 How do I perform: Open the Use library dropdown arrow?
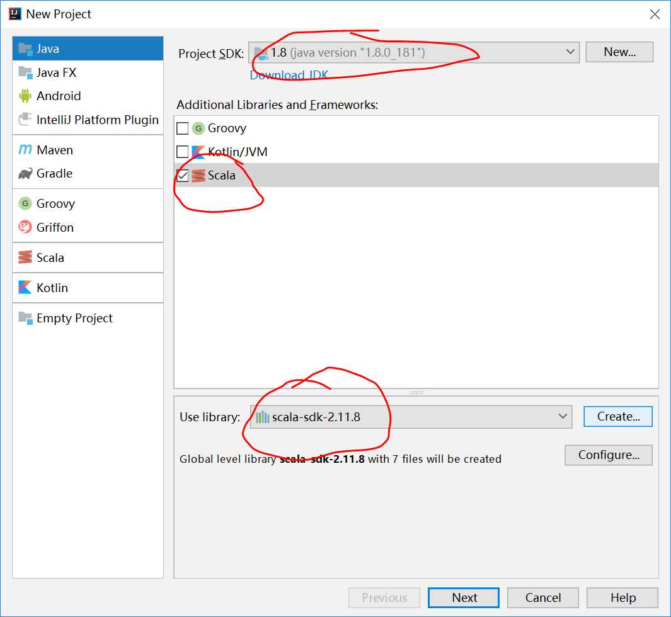coord(563,416)
